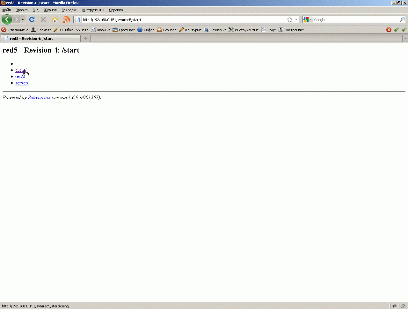The image size is (408, 309).
Task: Click the page identity icon in address bar
Action: tap(77, 19)
